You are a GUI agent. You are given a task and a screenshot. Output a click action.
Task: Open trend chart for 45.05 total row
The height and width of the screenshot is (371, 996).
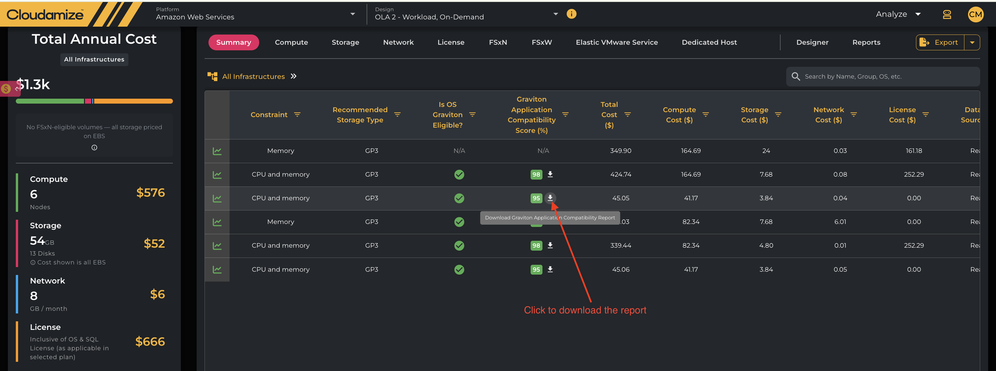point(217,198)
